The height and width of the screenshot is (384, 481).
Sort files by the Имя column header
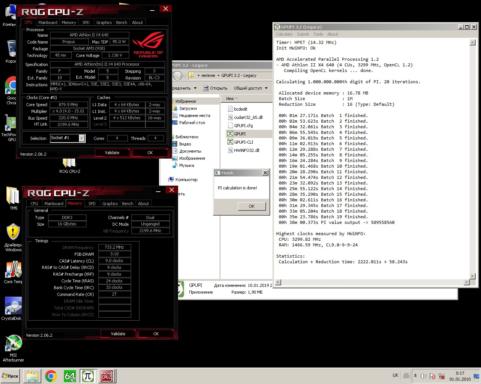tap(230, 99)
